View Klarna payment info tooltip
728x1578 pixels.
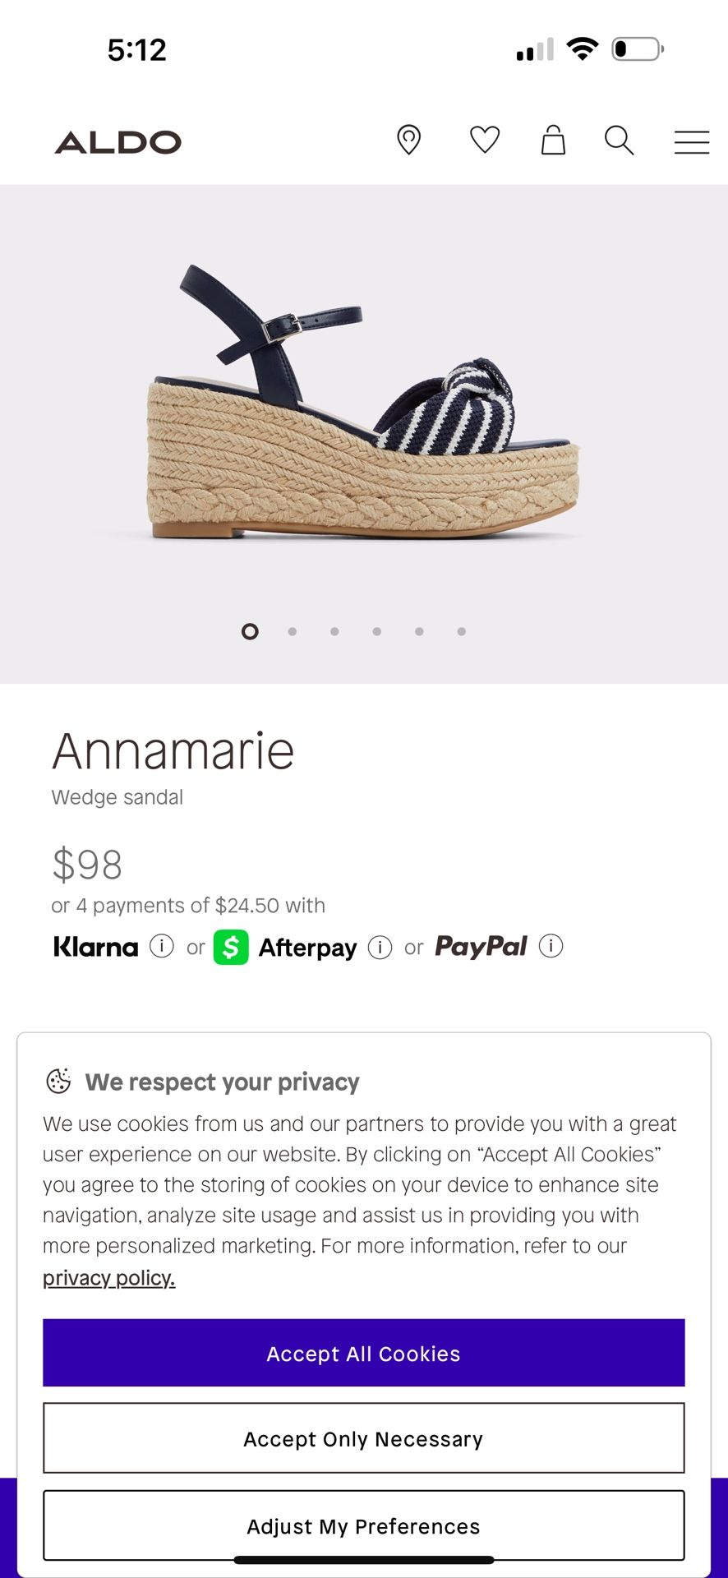[163, 947]
